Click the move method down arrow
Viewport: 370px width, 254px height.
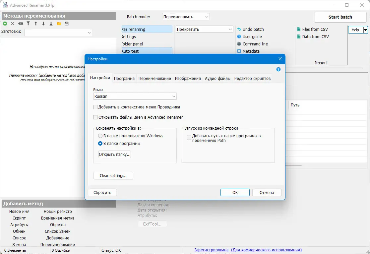coord(43,24)
